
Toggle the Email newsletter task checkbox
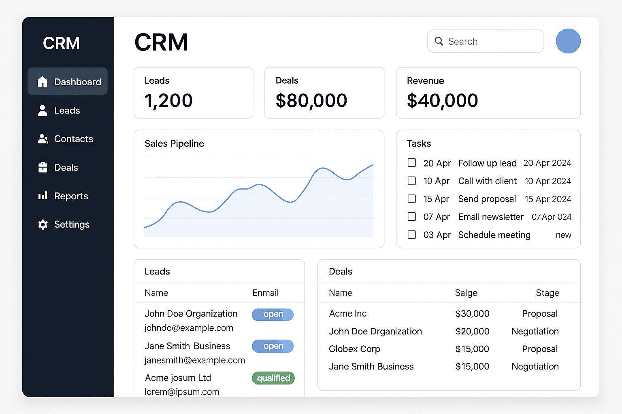tap(412, 217)
